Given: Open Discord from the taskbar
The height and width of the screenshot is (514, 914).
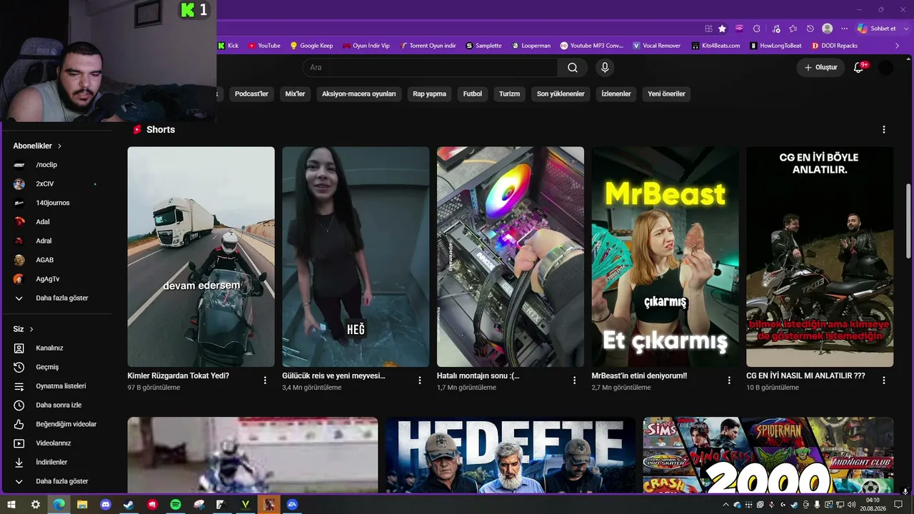Looking at the screenshot, I should tap(106, 505).
